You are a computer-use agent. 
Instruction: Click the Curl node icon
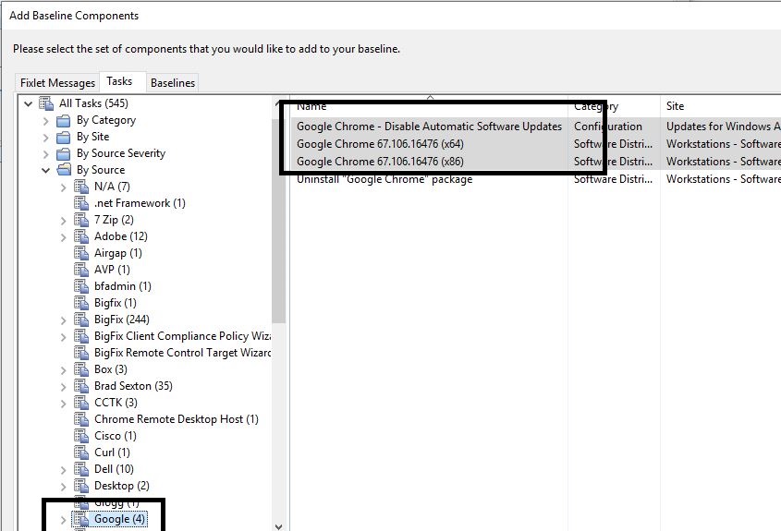point(81,453)
